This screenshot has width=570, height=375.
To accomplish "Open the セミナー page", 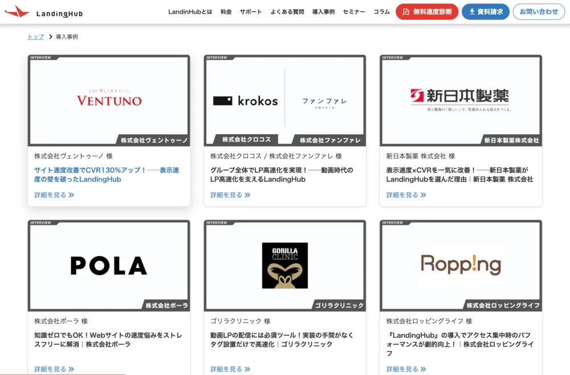I will 354,11.
